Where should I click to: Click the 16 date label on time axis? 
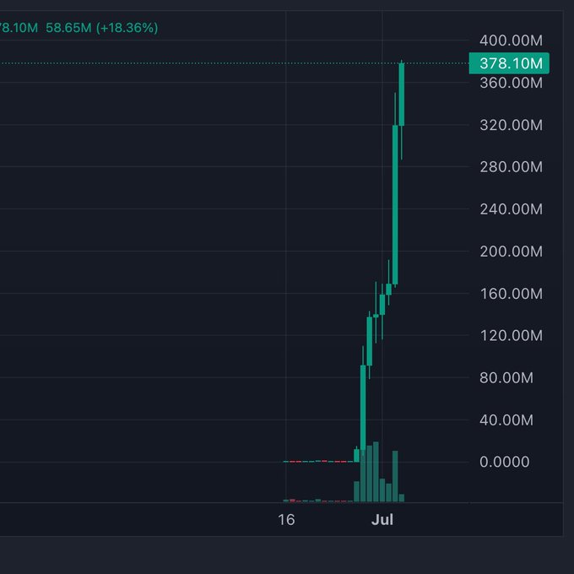click(x=286, y=520)
